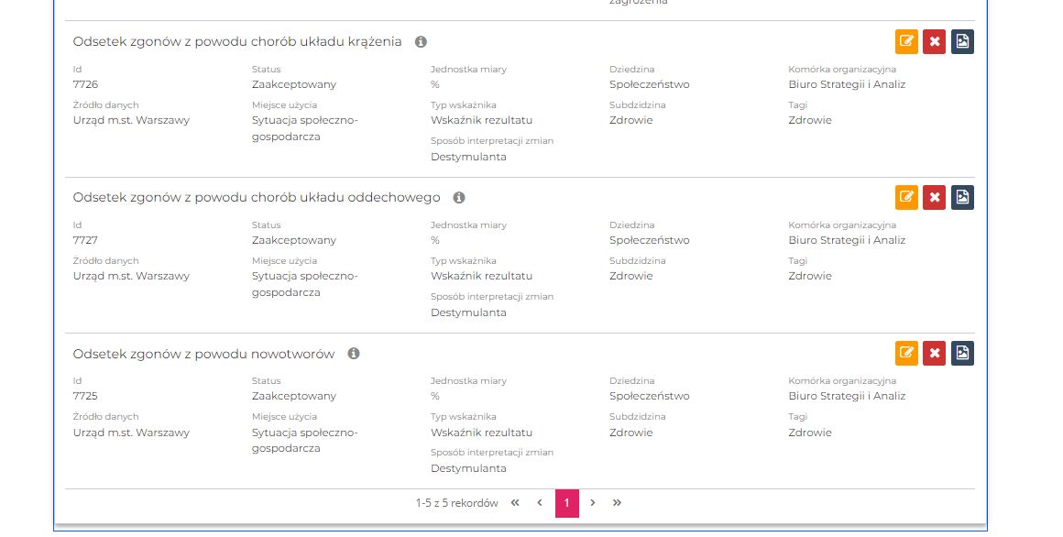Show info for nowotworów indicator
The image size is (1063, 537).
[x=354, y=354]
